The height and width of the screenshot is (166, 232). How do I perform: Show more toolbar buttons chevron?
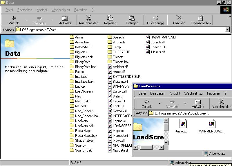coord(229,16)
